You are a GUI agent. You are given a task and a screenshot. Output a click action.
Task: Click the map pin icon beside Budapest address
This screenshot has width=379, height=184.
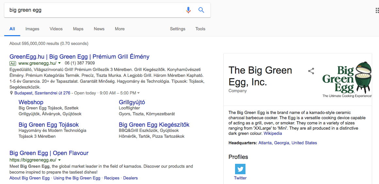(11, 93)
